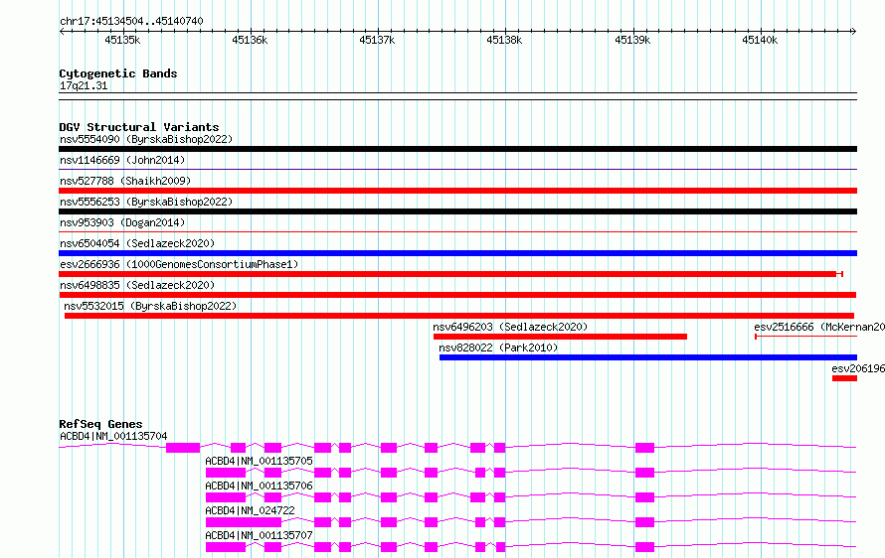Click the long merged exon of NM_024722

(x=244, y=522)
